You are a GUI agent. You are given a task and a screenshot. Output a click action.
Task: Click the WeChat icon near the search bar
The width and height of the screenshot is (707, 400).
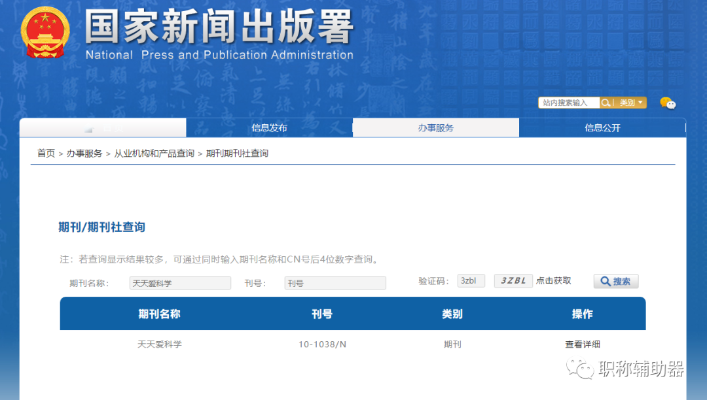click(667, 103)
